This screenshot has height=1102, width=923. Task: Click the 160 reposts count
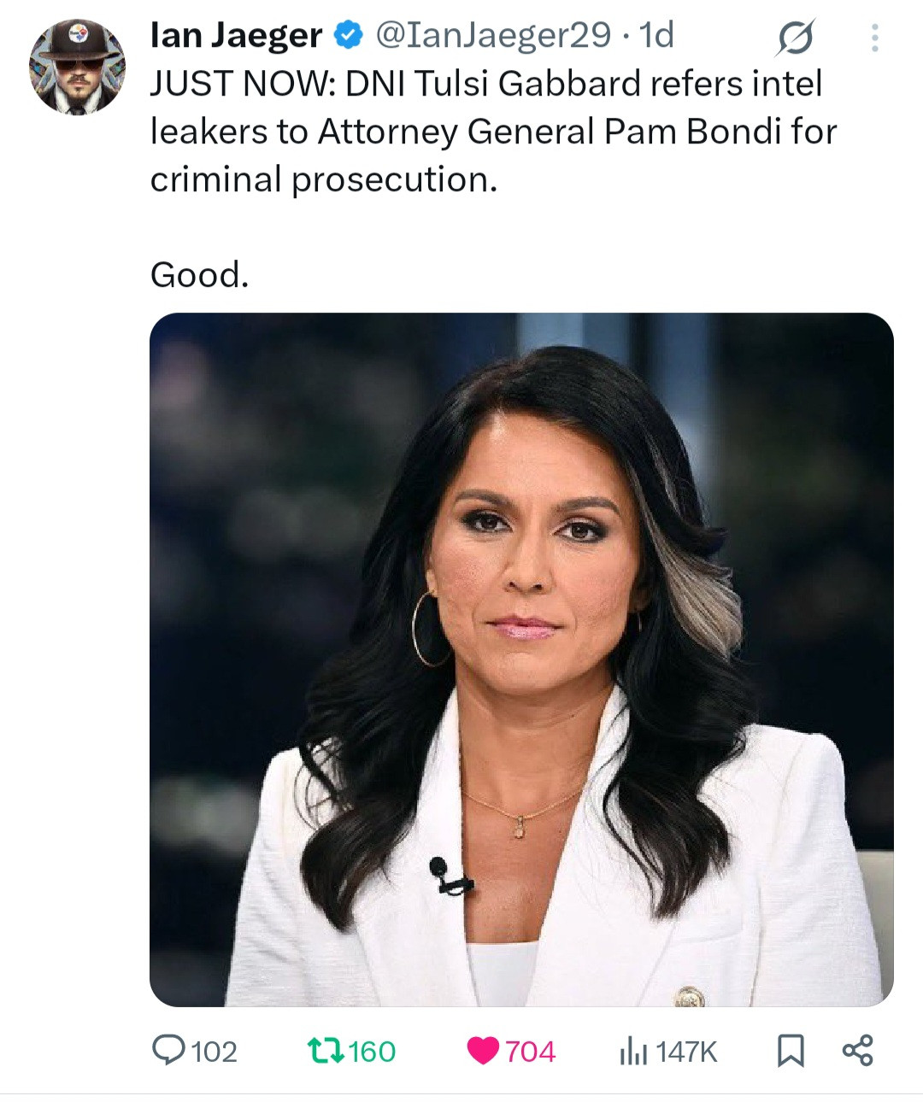[372, 1051]
